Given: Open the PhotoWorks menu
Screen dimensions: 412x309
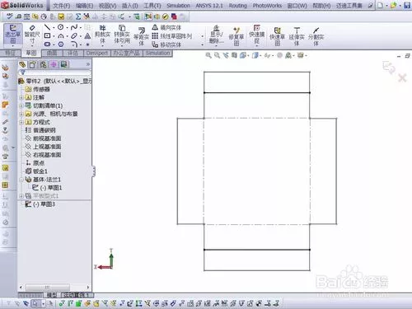Looking at the screenshot, I should (267, 6).
